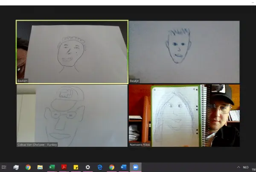Expand the hidden system tray icons chevron
Viewport: 256px width, 172px height.
[238, 167]
